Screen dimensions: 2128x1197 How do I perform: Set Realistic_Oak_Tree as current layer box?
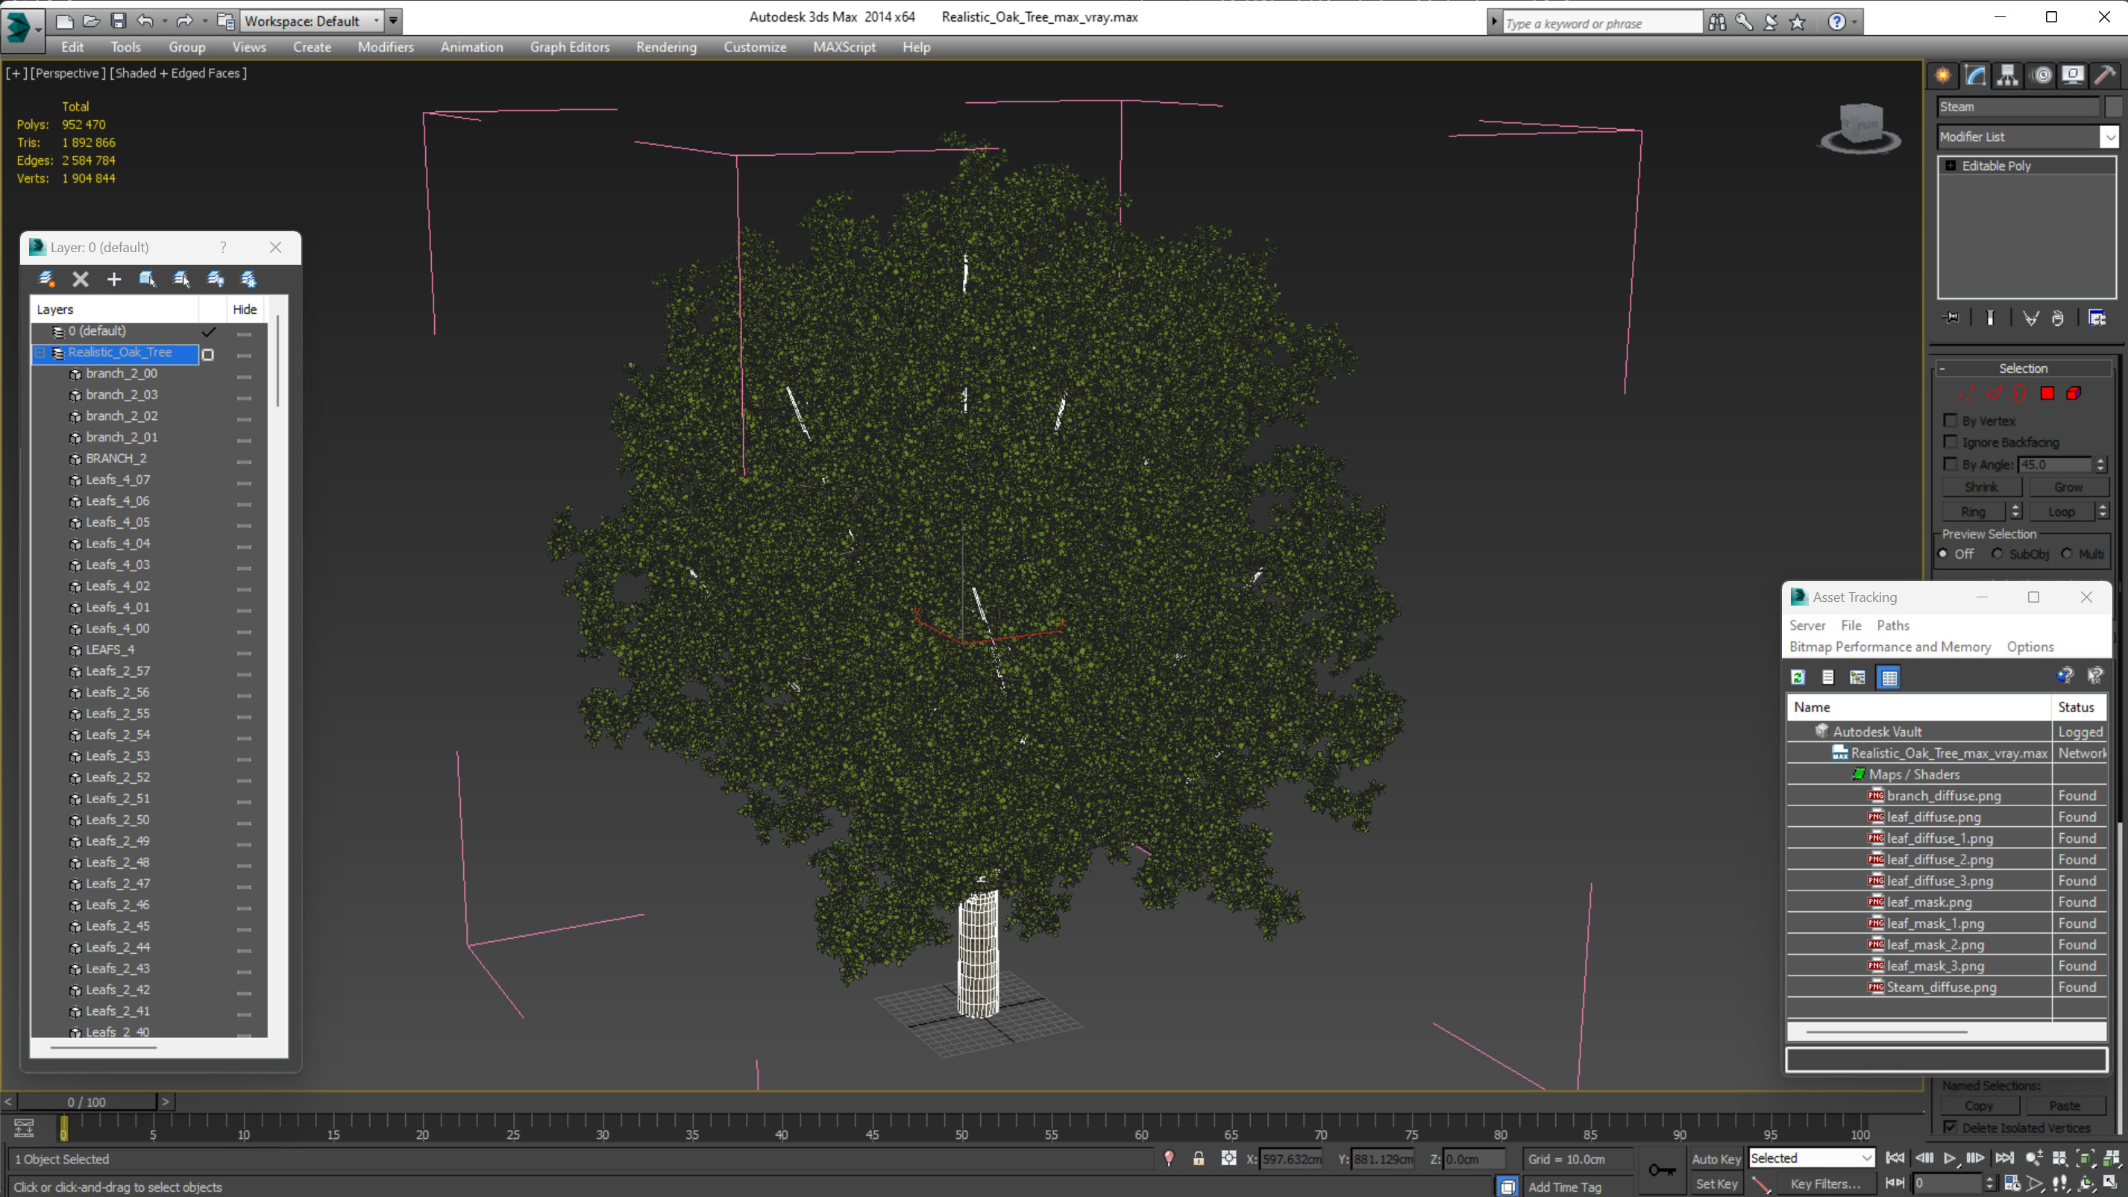[x=208, y=354]
